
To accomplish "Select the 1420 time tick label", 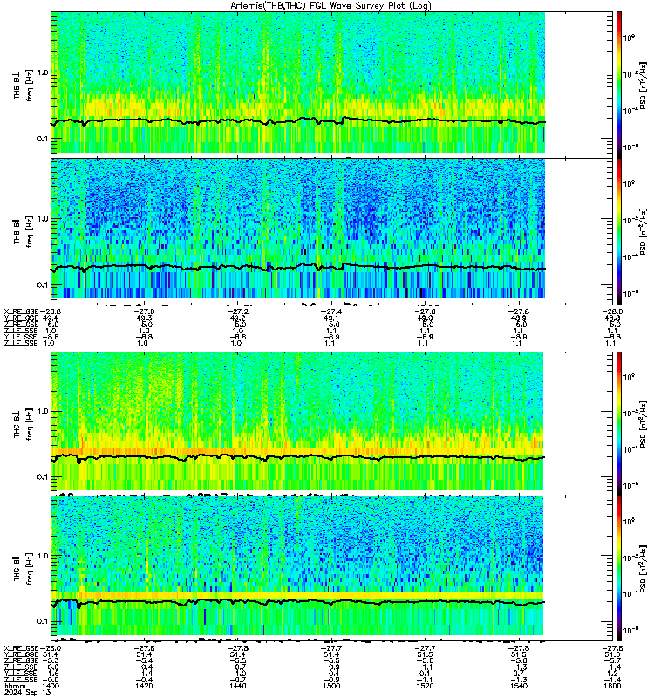I will coord(144,686).
